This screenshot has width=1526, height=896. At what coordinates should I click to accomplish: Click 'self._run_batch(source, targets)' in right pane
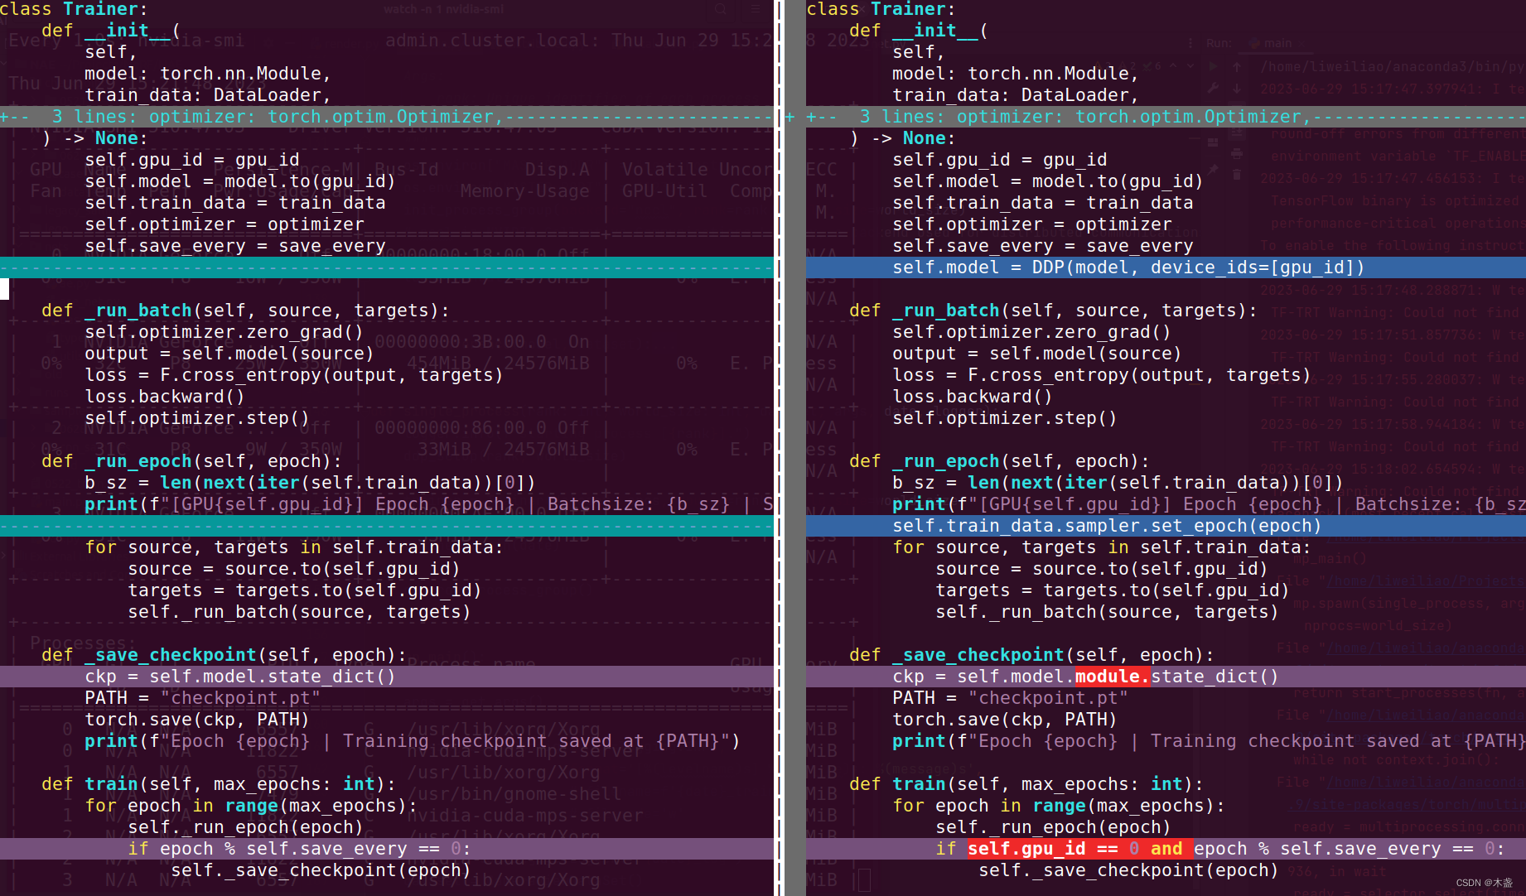pyautogui.click(x=1107, y=612)
